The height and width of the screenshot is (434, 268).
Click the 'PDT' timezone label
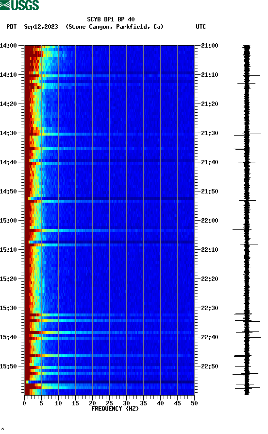coord(12,27)
